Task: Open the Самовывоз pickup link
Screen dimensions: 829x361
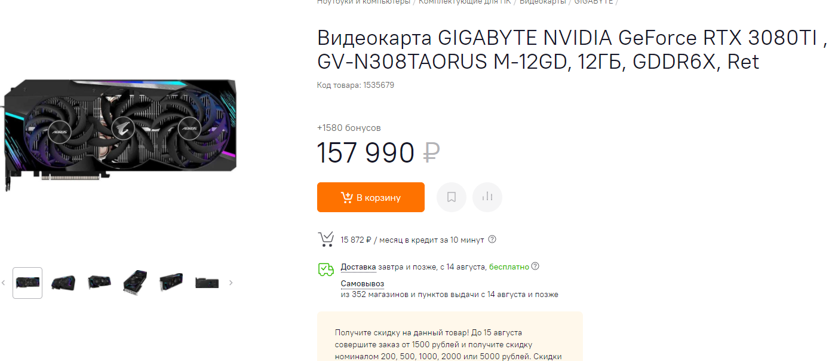Action: [x=363, y=283]
